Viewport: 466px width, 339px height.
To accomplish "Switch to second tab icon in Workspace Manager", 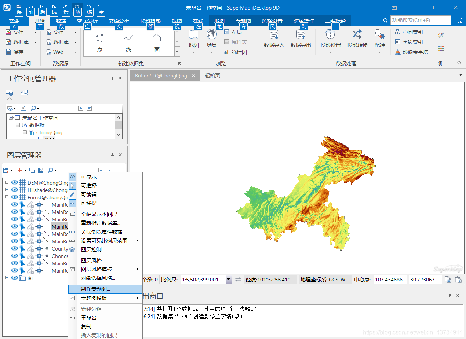I will click(24, 93).
